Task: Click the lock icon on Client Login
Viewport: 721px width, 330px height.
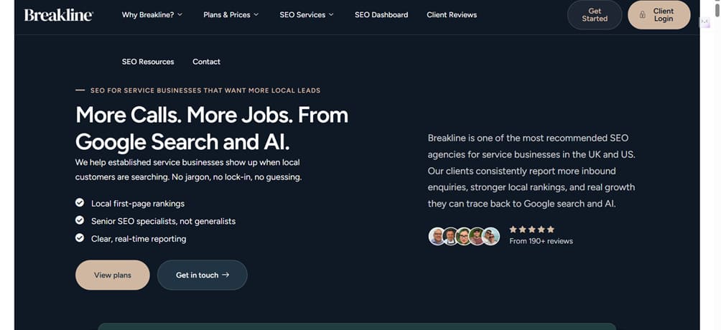Action: tap(642, 15)
